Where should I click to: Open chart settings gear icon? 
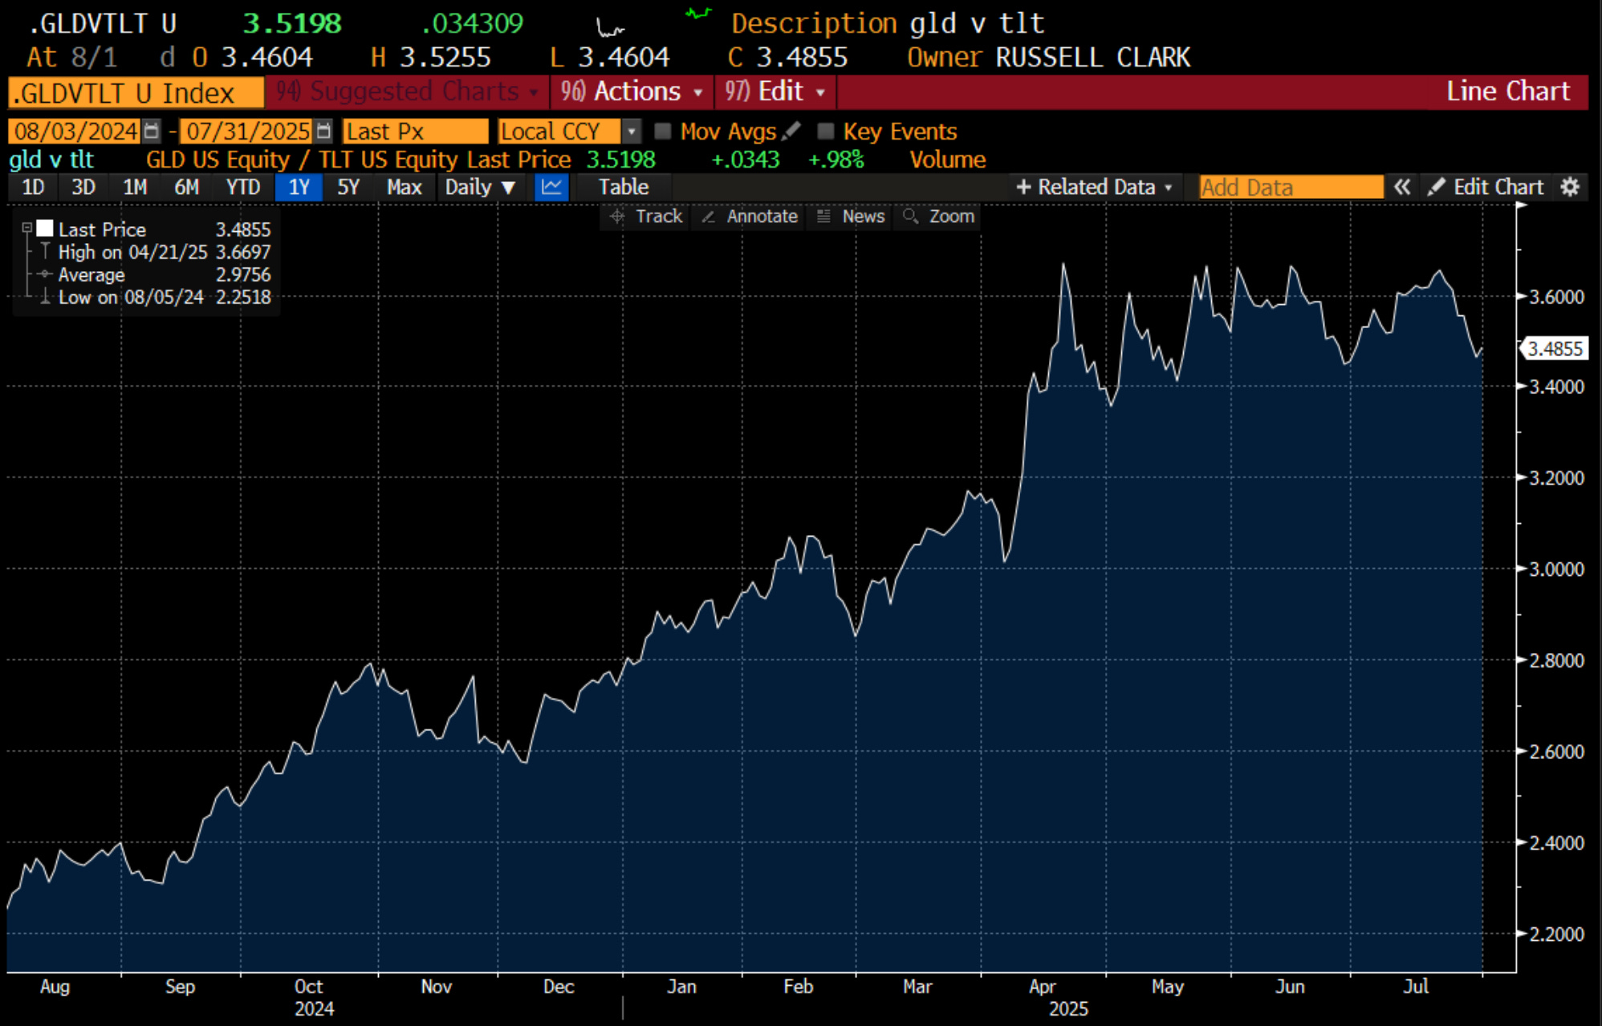pos(1570,187)
